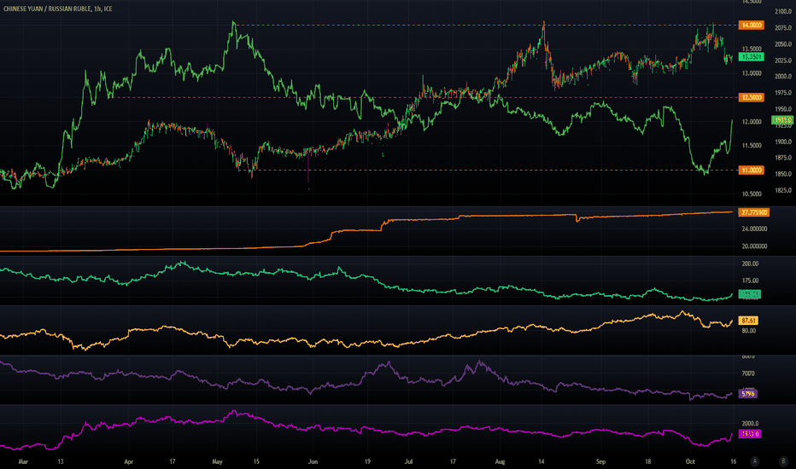
Task: Click the 2100.0 right axis price tick
Action: pos(783,11)
